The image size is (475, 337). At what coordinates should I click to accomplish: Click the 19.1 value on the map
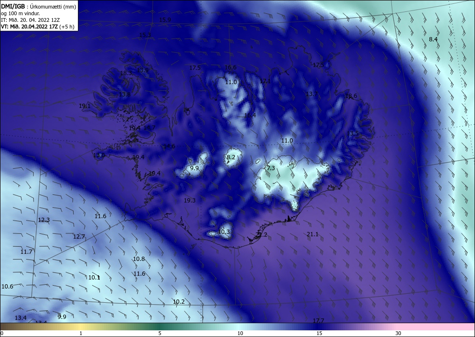(85, 106)
